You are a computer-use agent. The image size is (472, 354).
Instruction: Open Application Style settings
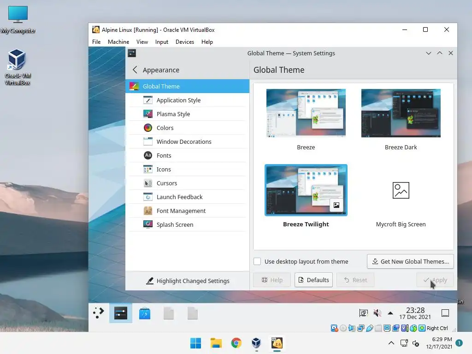(187, 100)
